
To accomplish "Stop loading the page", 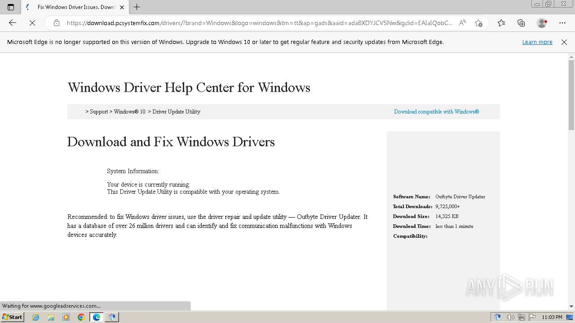I will point(32,23).
